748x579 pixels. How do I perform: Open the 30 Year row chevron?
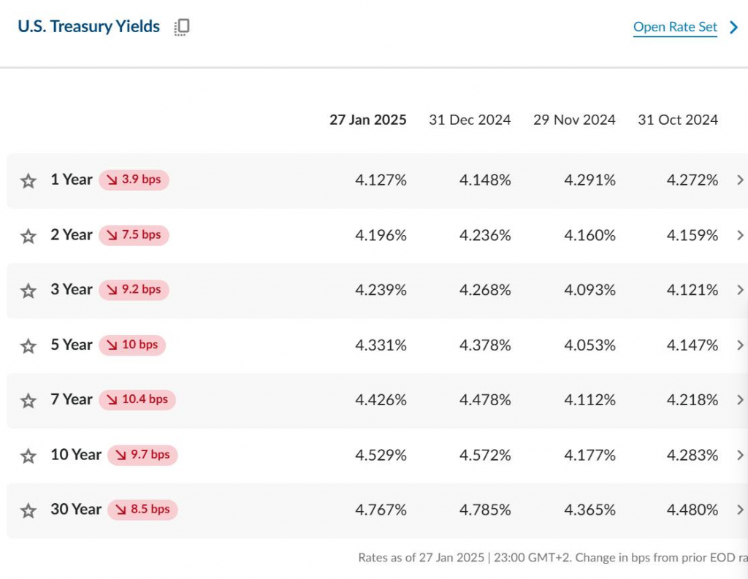coord(740,510)
